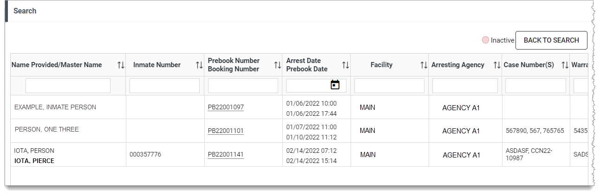Click the pink Inactive legend swatch

point(485,40)
